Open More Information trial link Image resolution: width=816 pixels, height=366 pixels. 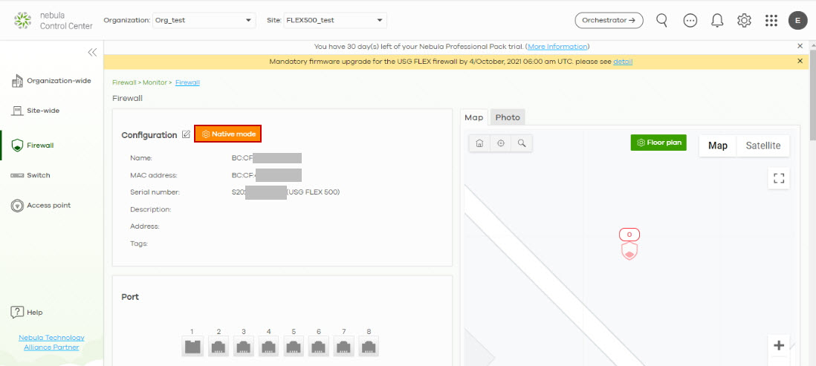pos(557,47)
